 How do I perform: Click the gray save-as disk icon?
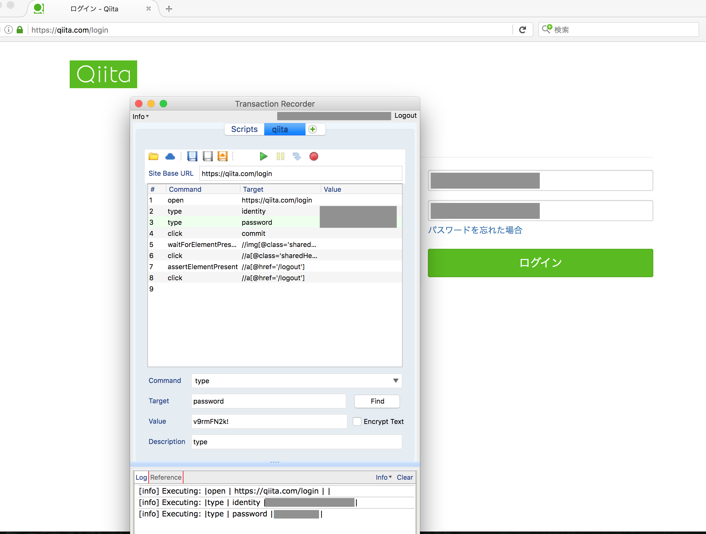click(x=207, y=156)
